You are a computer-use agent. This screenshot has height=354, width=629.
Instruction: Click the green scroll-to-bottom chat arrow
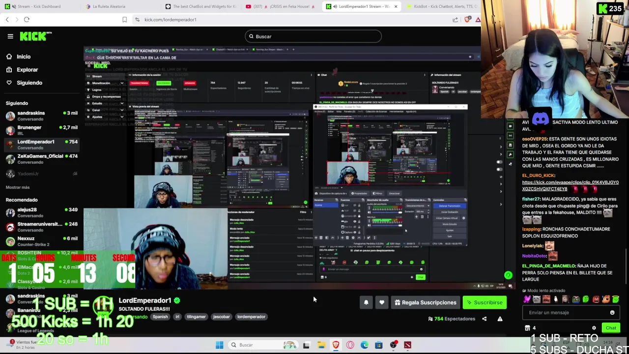click(x=508, y=275)
